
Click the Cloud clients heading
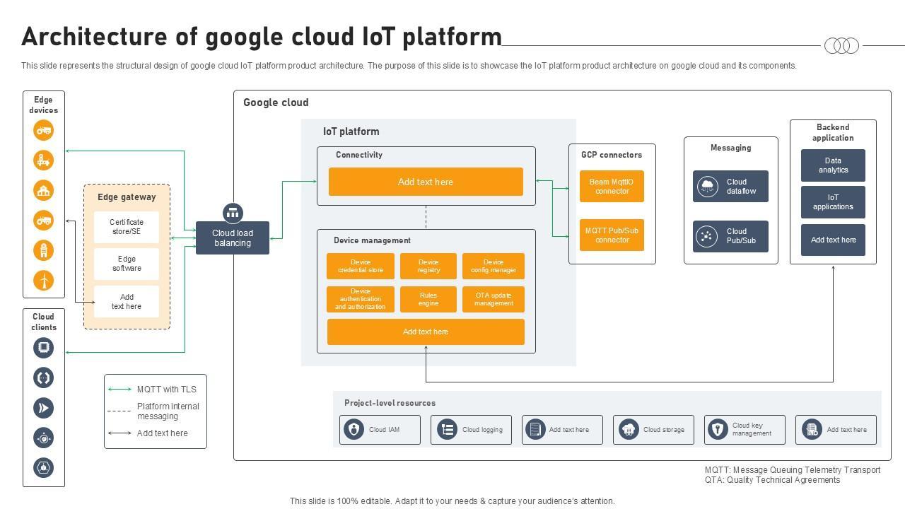pyautogui.click(x=43, y=322)
